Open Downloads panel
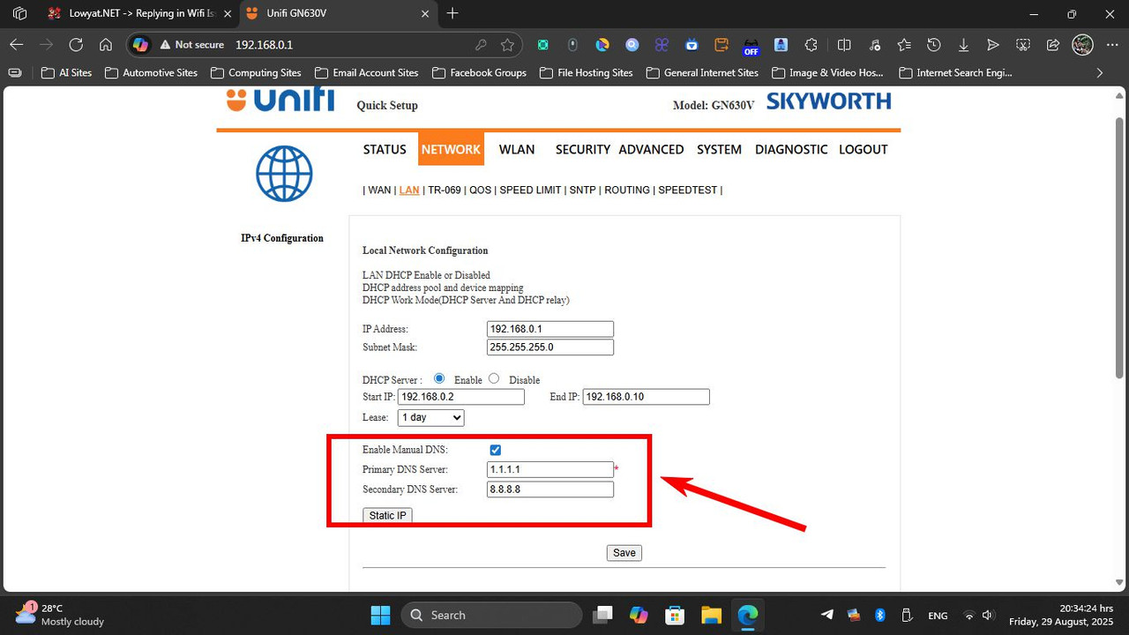Screen dimensions: 1129x635 coord(963,44)
